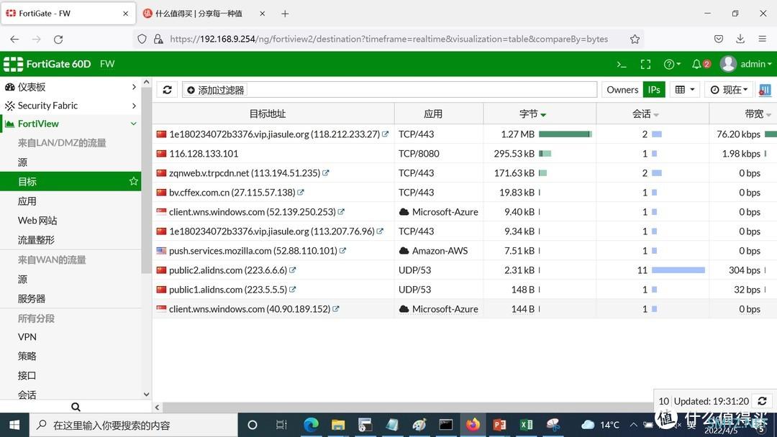Image resolution: width=777 pixels, height=437 pixels.
Task: Click the Windows taskbar search box
Action: 134,425
